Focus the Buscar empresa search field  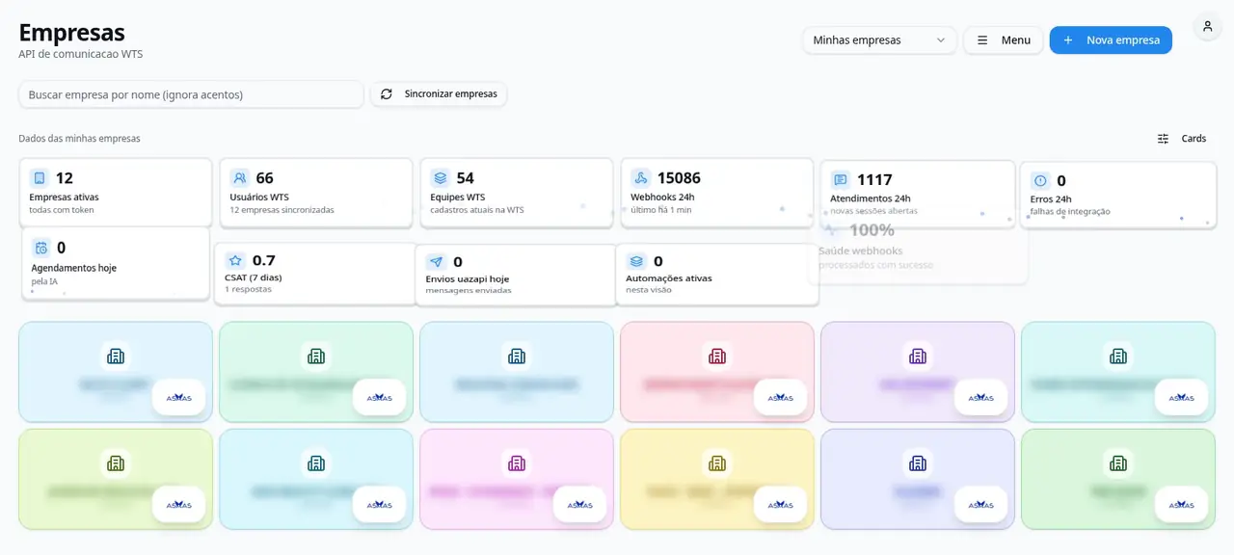[x=191, y=94]
